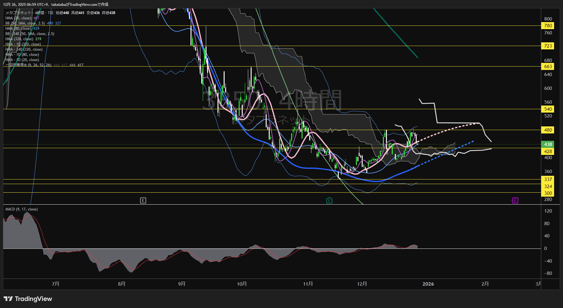Click the 2026 label on the time axis
This screenshot has height=308, width=563.
[x=428, y=284]
